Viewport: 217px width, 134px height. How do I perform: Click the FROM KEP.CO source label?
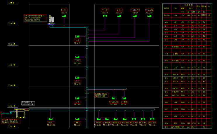click(11, 121)
